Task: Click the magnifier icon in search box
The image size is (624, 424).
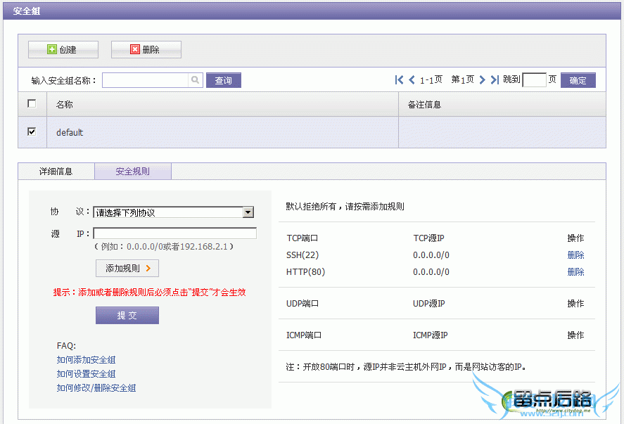Action: [195, 80]
